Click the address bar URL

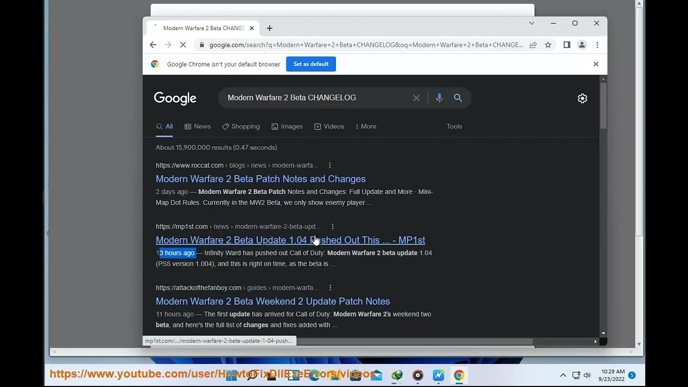pos(365,45)
